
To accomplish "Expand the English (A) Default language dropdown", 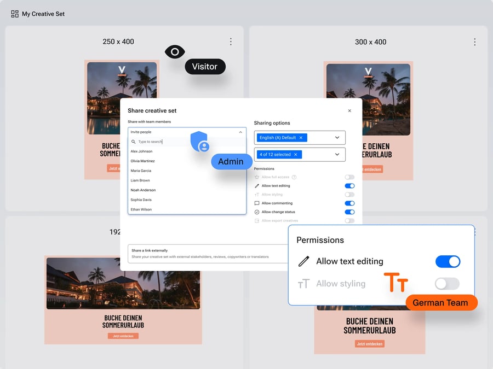I will (337, 138).
